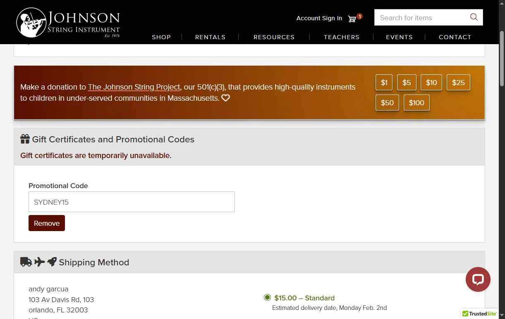
Task: Click the gift icon beside Gift Certificates
Action: (x=25, y=139)
